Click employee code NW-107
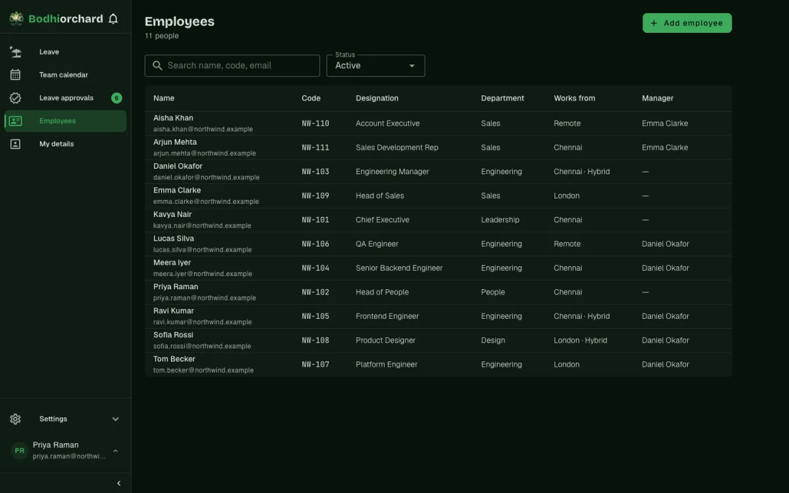The height and width of the screenshot is (493, 789). pos(316,364)
